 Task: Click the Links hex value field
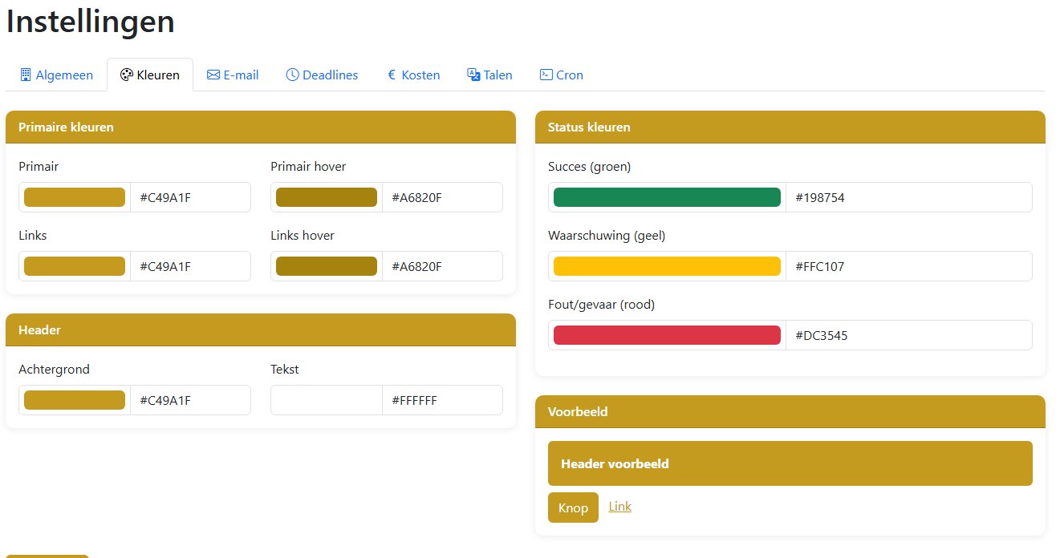[x=190, y=266]
